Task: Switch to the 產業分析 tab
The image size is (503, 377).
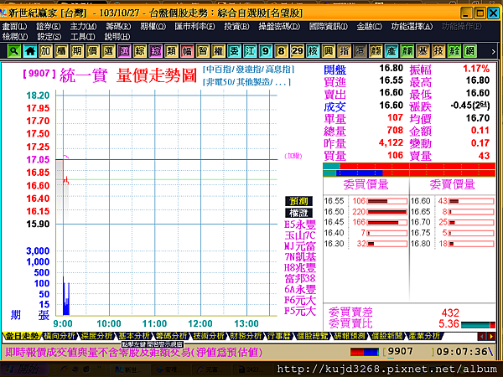Action: coord(423,336)
